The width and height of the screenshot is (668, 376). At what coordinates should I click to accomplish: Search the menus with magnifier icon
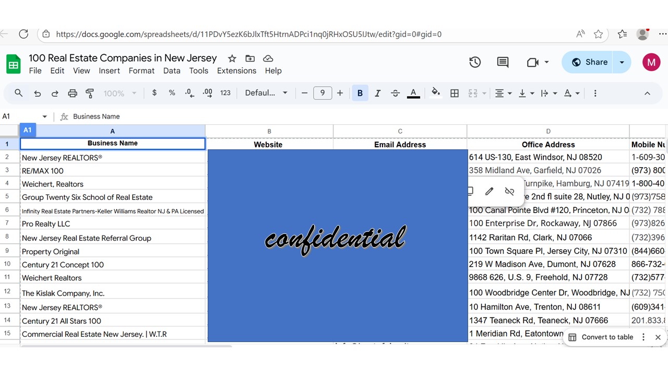[19, 93]
